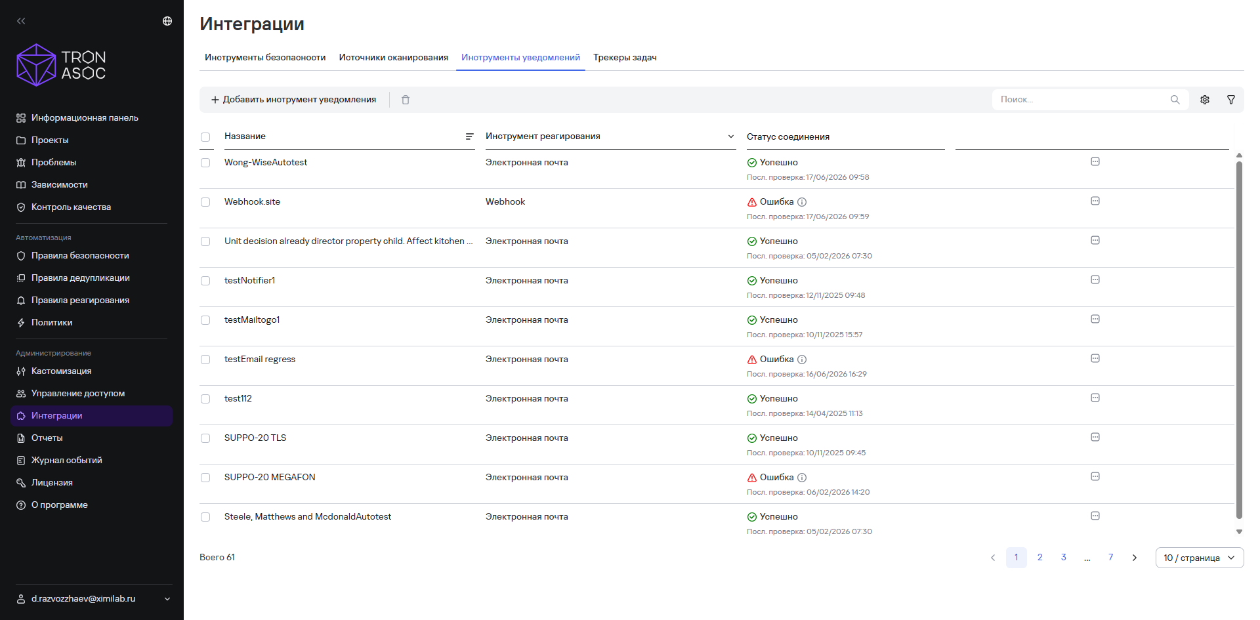This screenshot has width=1260, height=620.
Task: Open row actions for test112
Action: click(x=1095, y=398)
